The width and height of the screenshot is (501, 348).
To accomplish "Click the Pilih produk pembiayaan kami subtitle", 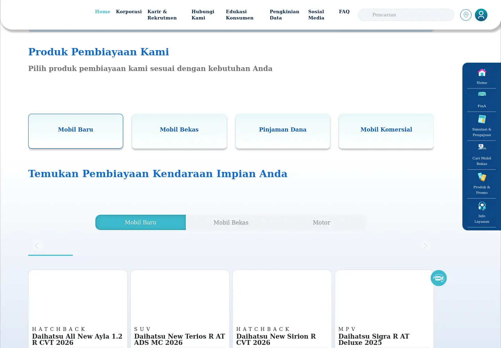I will coord(150,69).
